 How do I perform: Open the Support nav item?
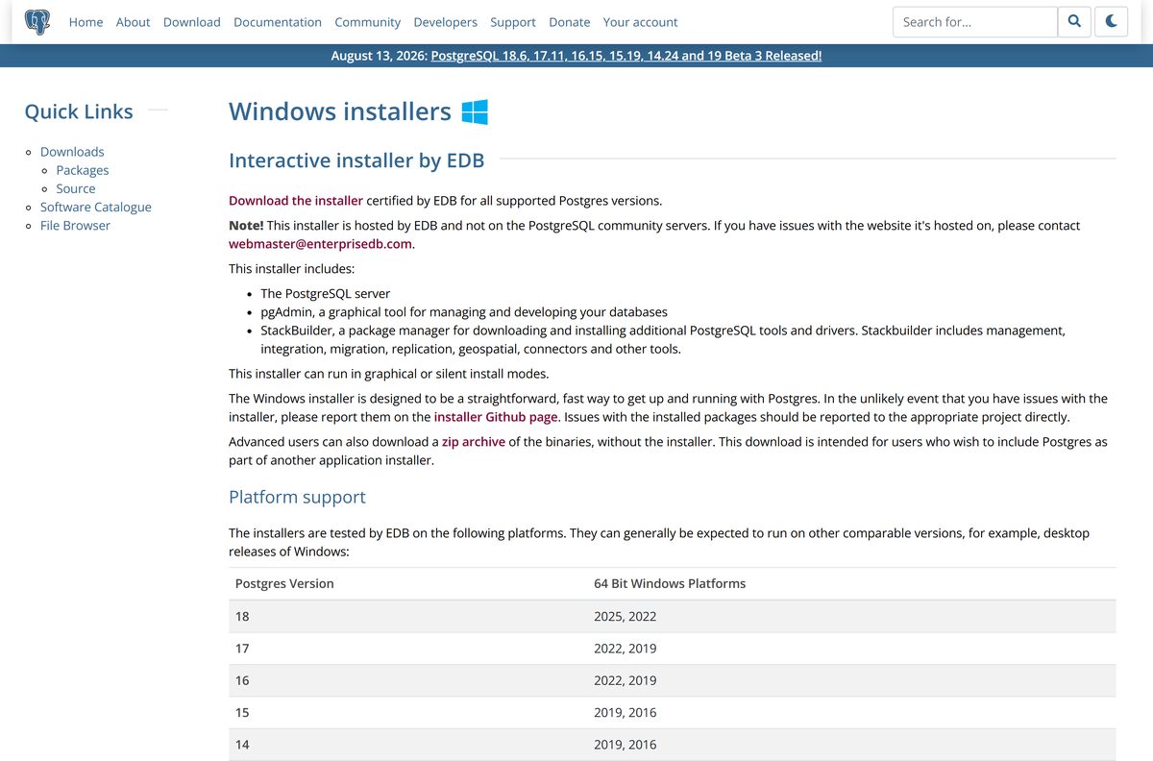[x=513, y=22]
